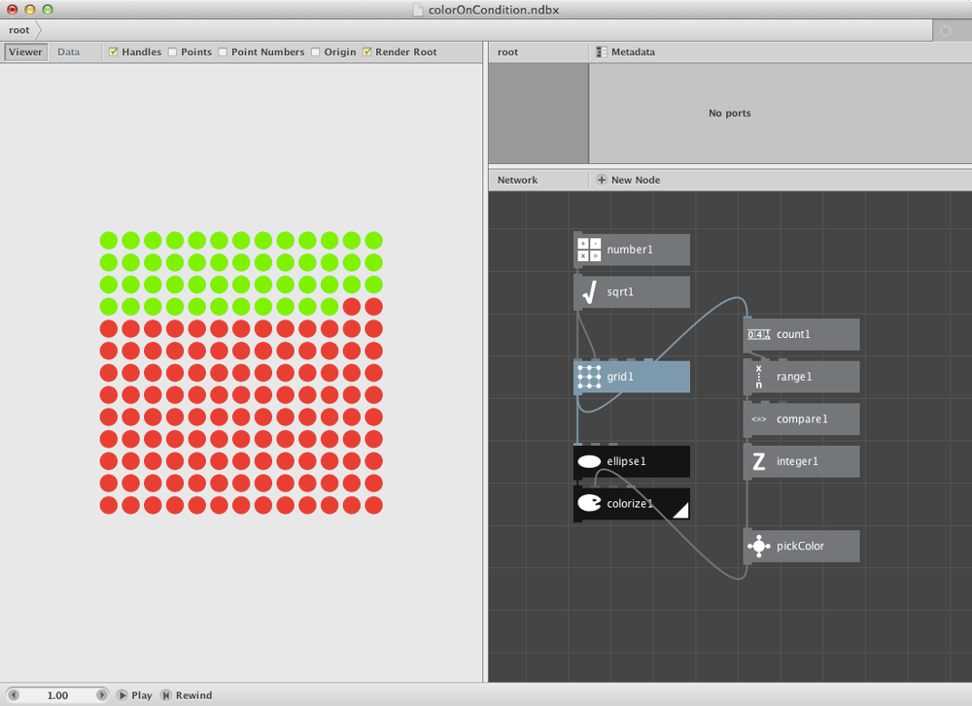Open the Metadata button
This screenshot has height=706, width=972.
[x=625, y=52]
